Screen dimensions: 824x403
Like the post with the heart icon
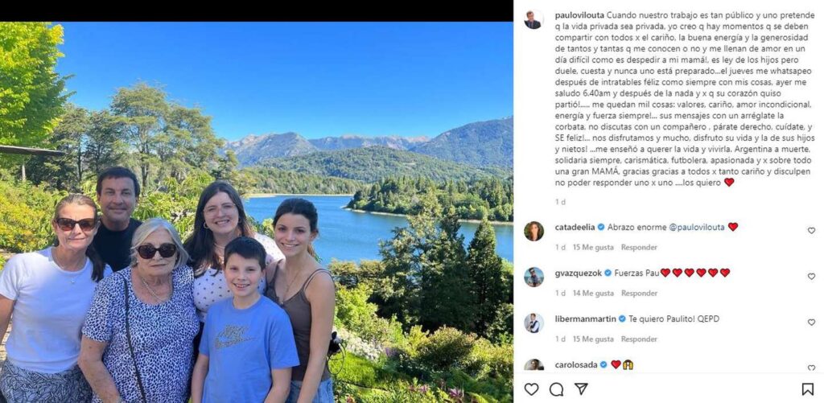click(x=531, y=389)
